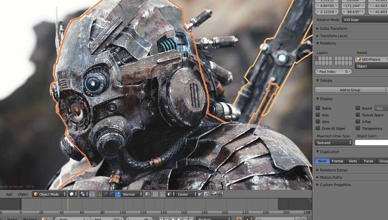
Task: Click the white Object Color swatch
Action: (371, 142)
